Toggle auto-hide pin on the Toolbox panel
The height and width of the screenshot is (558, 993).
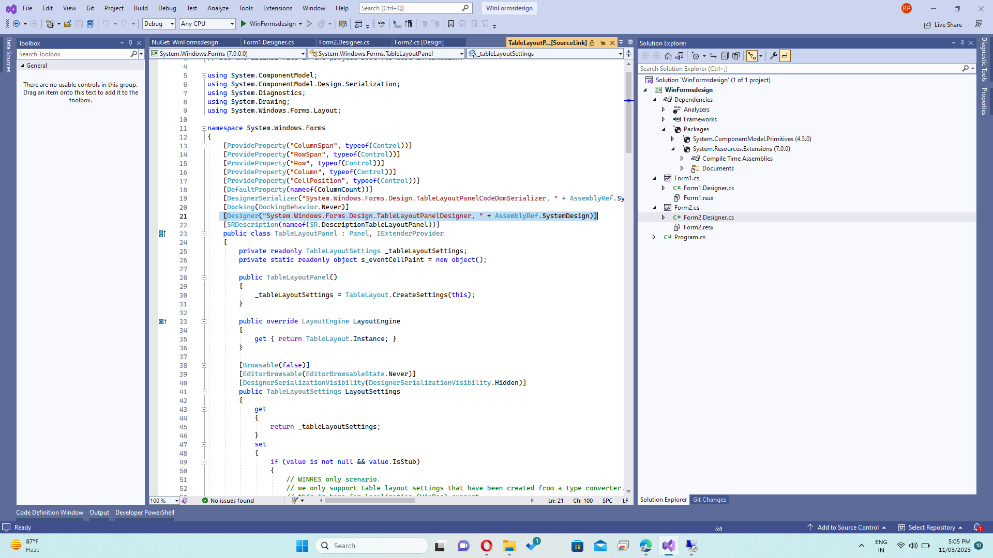pyautogui.click(x=130, y=43)
